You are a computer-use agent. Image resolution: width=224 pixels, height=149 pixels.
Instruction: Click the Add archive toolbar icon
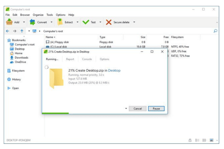tap(9, 22)
